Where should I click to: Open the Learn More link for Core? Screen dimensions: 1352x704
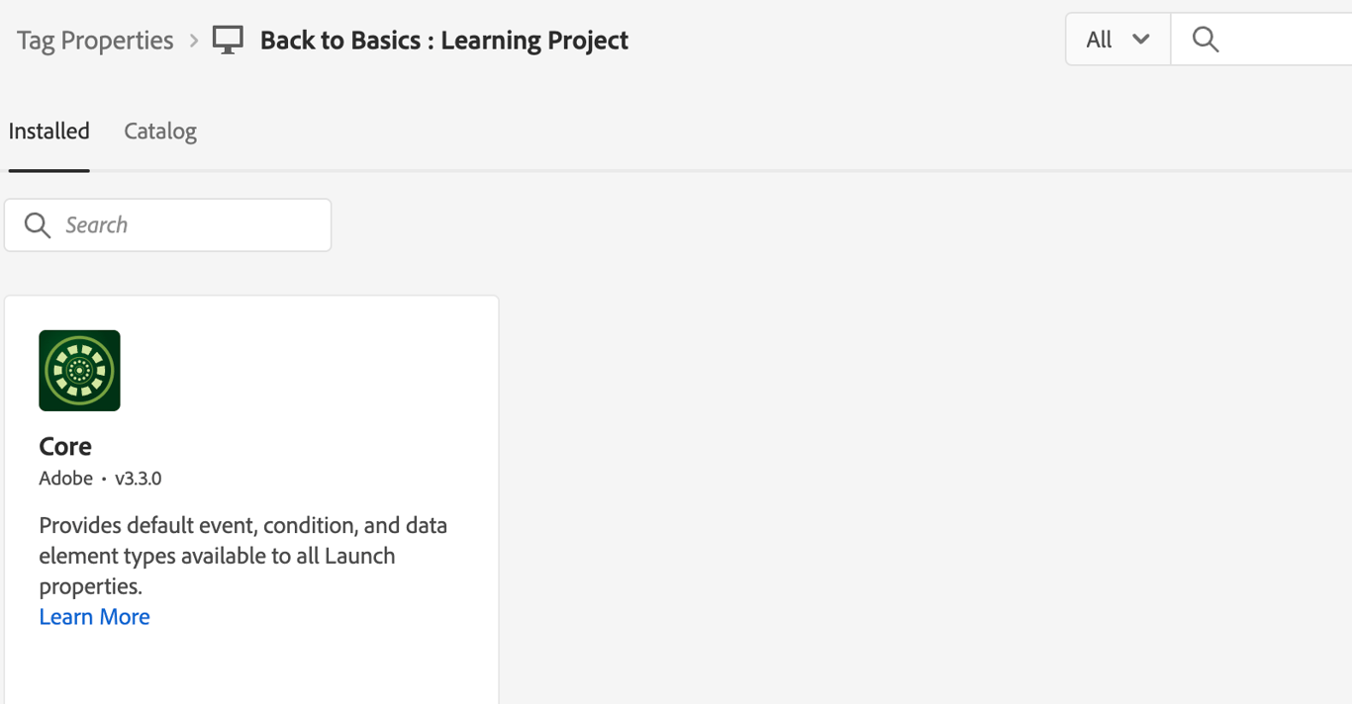click(x=95, y=617)
